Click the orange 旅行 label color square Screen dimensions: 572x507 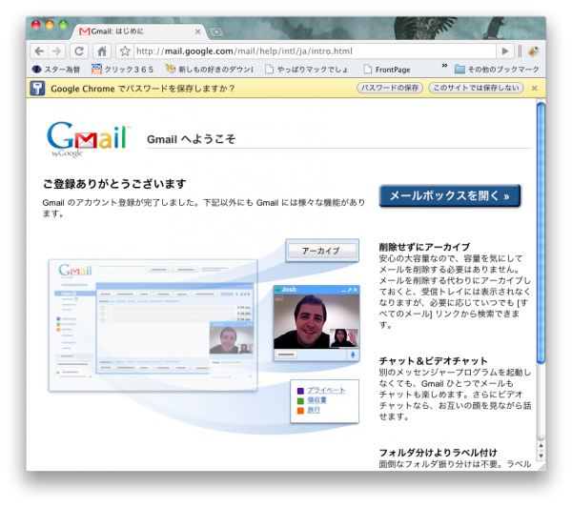pyautogui.click(x=300, y=411)
